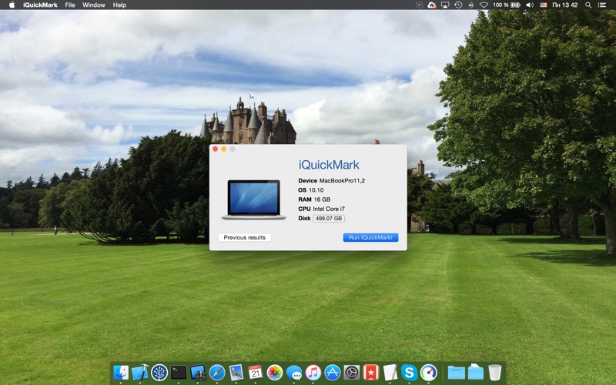Minimize iQuickMark with the yellow button
The image size is (616, 385).
click(x=223, y=149)
